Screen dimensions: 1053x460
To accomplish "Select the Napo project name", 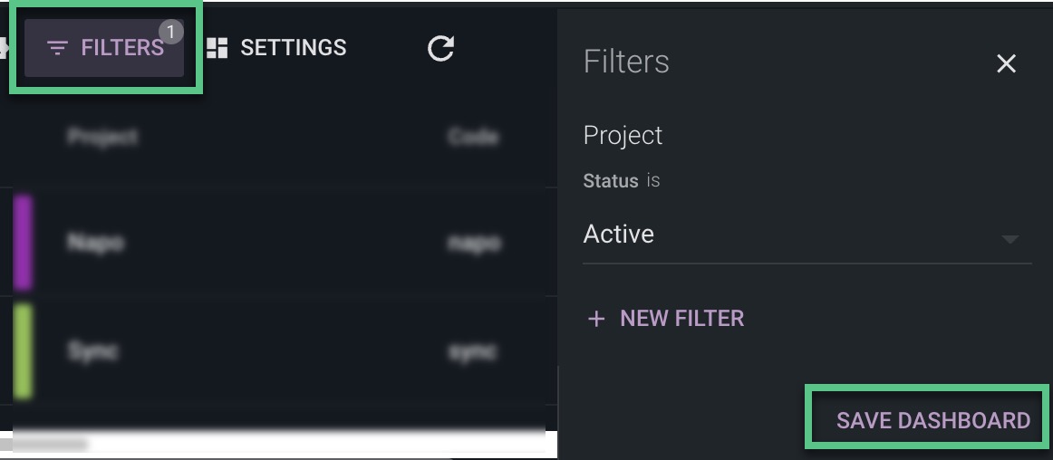I will click(95, 242).
